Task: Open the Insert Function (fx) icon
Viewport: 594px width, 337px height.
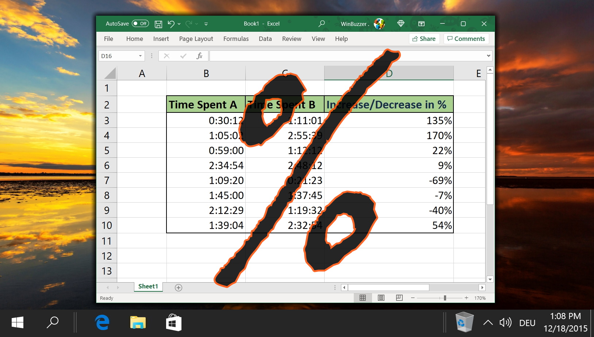Action: (199, 55)
